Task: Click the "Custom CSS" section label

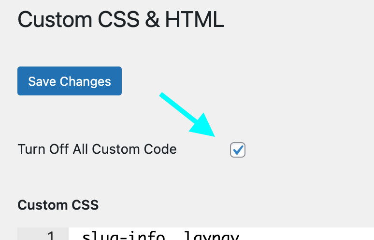Action: (x=58, y=205)
